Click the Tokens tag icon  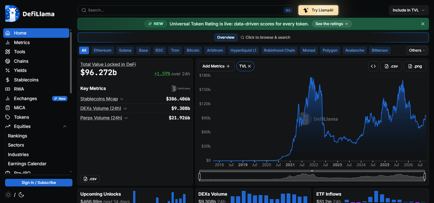point(8,117)
